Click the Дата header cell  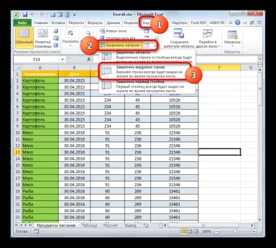74,74
